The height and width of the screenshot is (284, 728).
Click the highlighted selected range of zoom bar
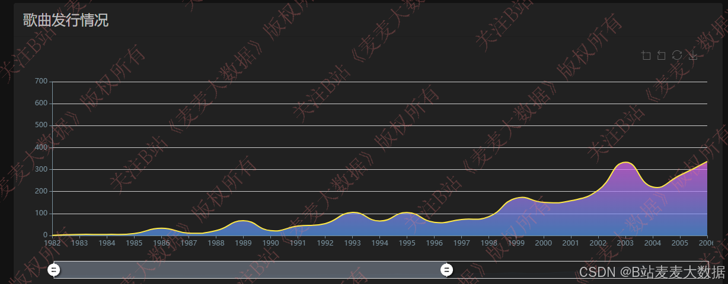click(250, 270)
